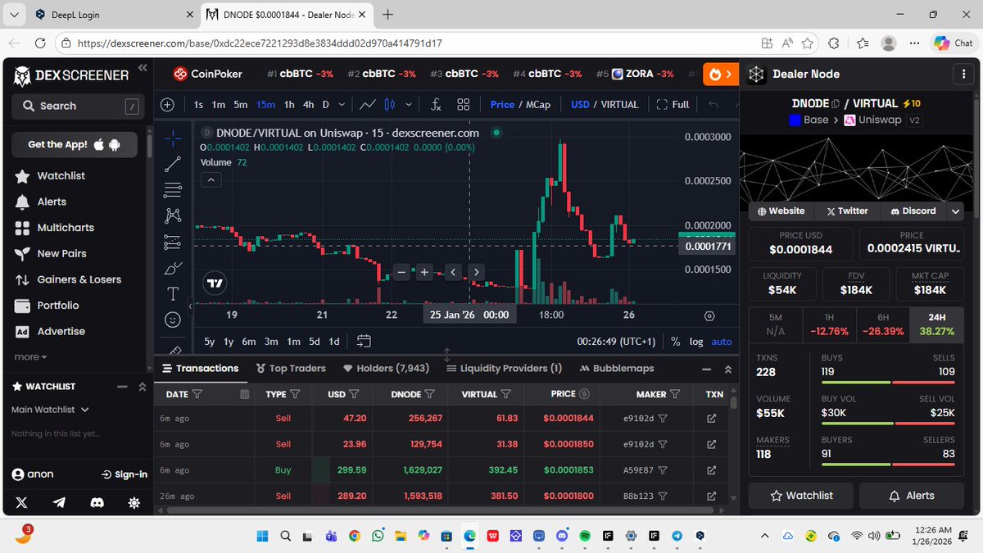Filter transactions by TYPE column
983x553 pixels.
coord(296,394)
